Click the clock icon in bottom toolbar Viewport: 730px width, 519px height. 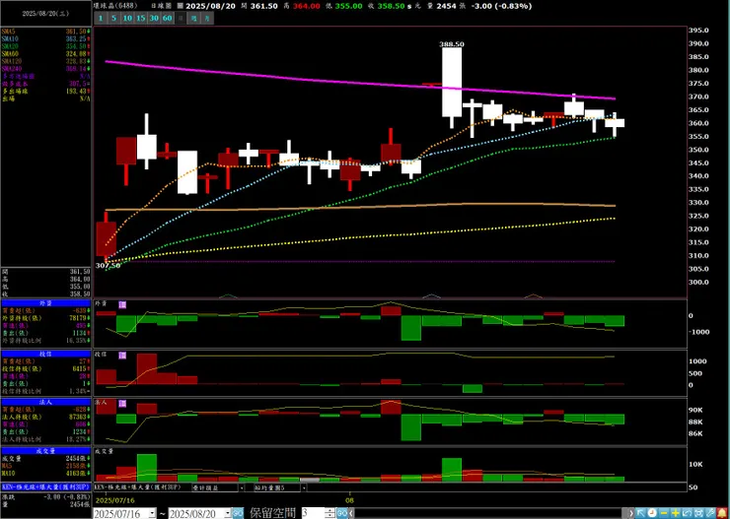click(652, 512)
